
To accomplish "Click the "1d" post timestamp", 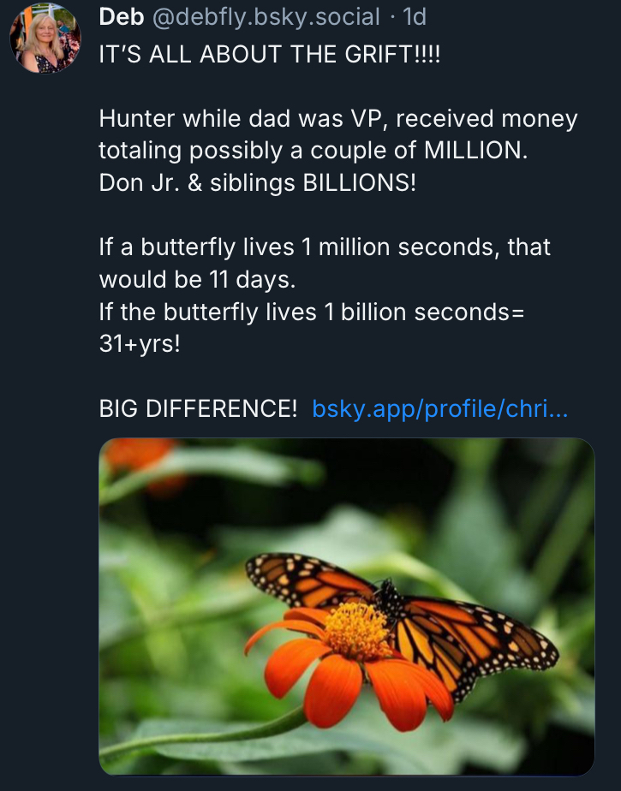I will [414, 16].
